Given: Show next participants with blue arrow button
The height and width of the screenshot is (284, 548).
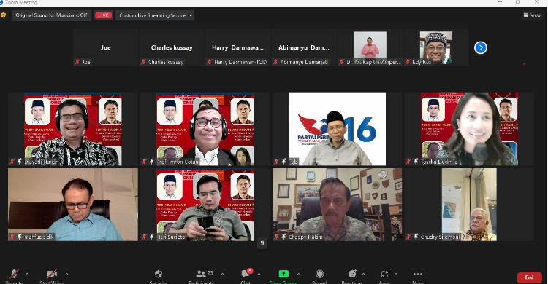Looking at the screenshot, I should 481,48.
